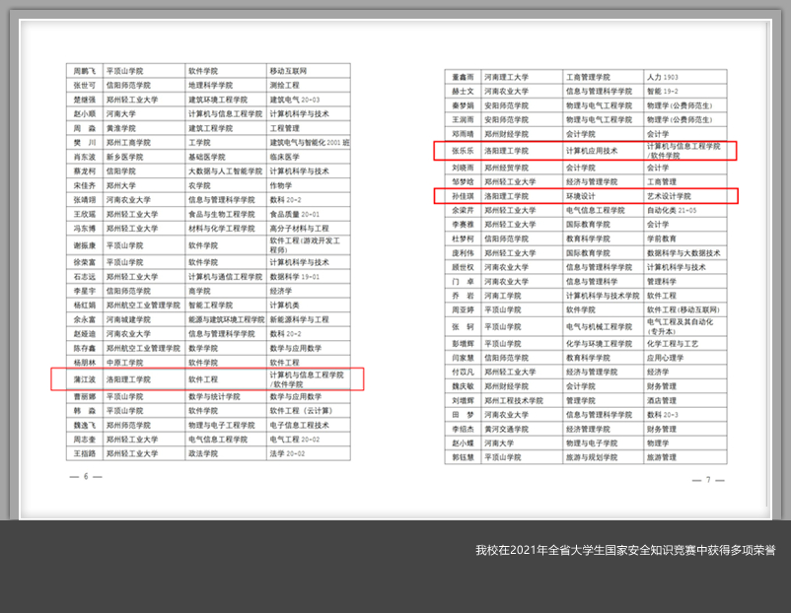Click the 工商管理学院 cell
The width and height of the screenshot is (791, 613).
pyautogui.click(x=592, y=77)
